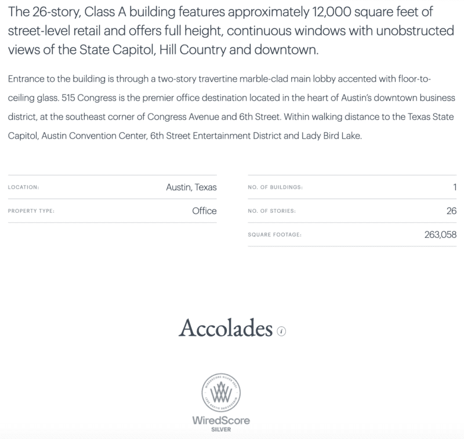Click the Property Type label

coord(31,211)
